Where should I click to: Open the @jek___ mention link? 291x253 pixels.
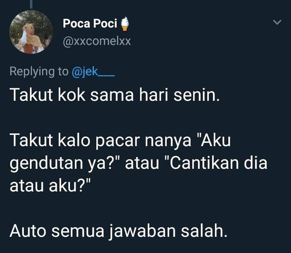(x=93, y=71)
